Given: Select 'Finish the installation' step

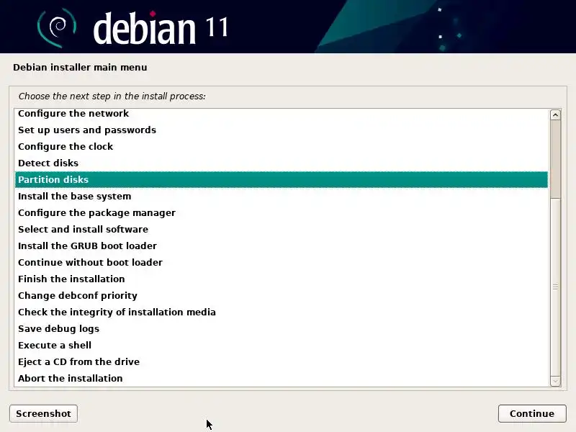Looking at the screenshot, I should click(282, 279).
